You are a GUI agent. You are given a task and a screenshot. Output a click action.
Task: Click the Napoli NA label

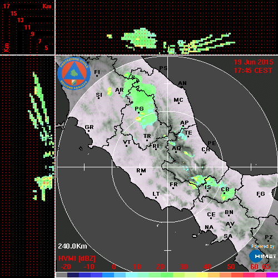(209, 227)
